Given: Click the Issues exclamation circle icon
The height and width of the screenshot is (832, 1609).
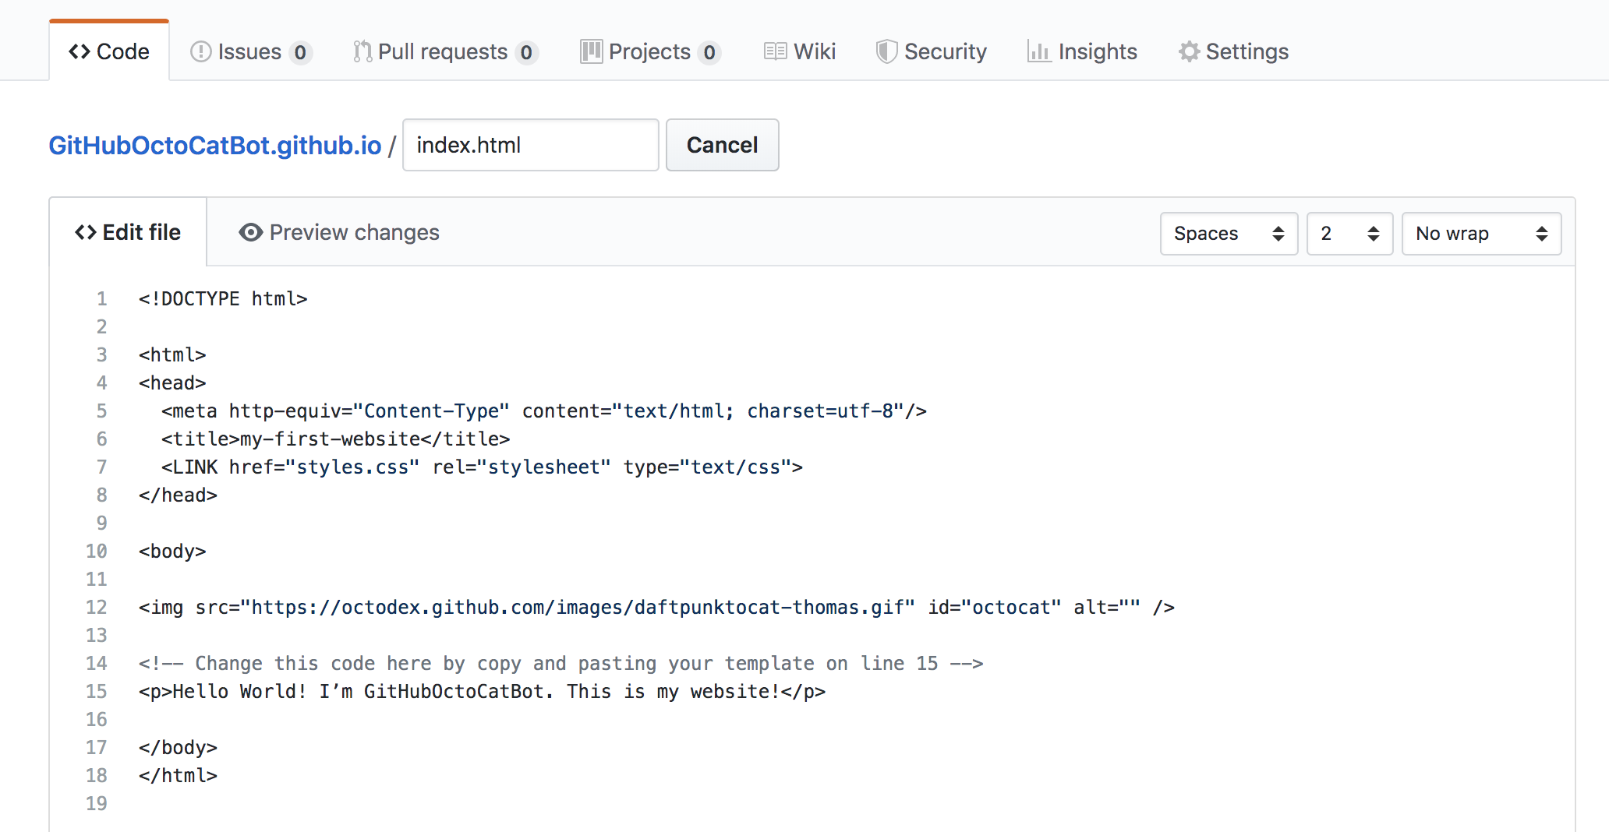Looking at the screenshot, I should (201, 51).
